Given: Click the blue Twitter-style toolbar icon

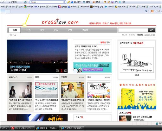Looking at the screenshot, I should click(120, 2).
